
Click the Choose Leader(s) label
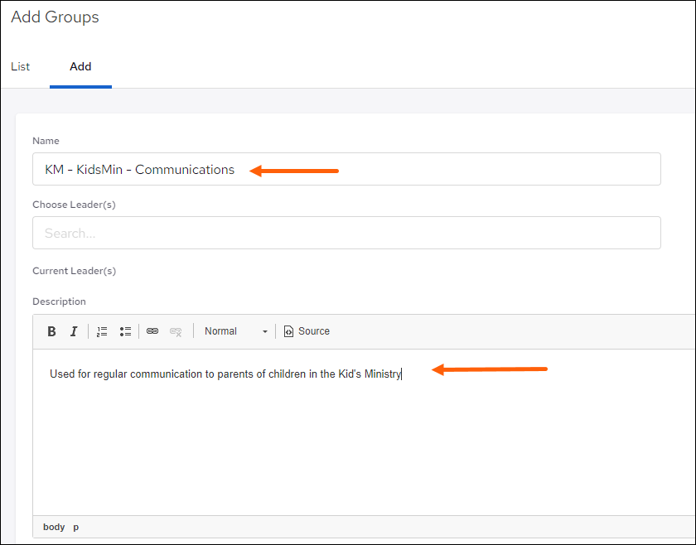pos(74,204)
